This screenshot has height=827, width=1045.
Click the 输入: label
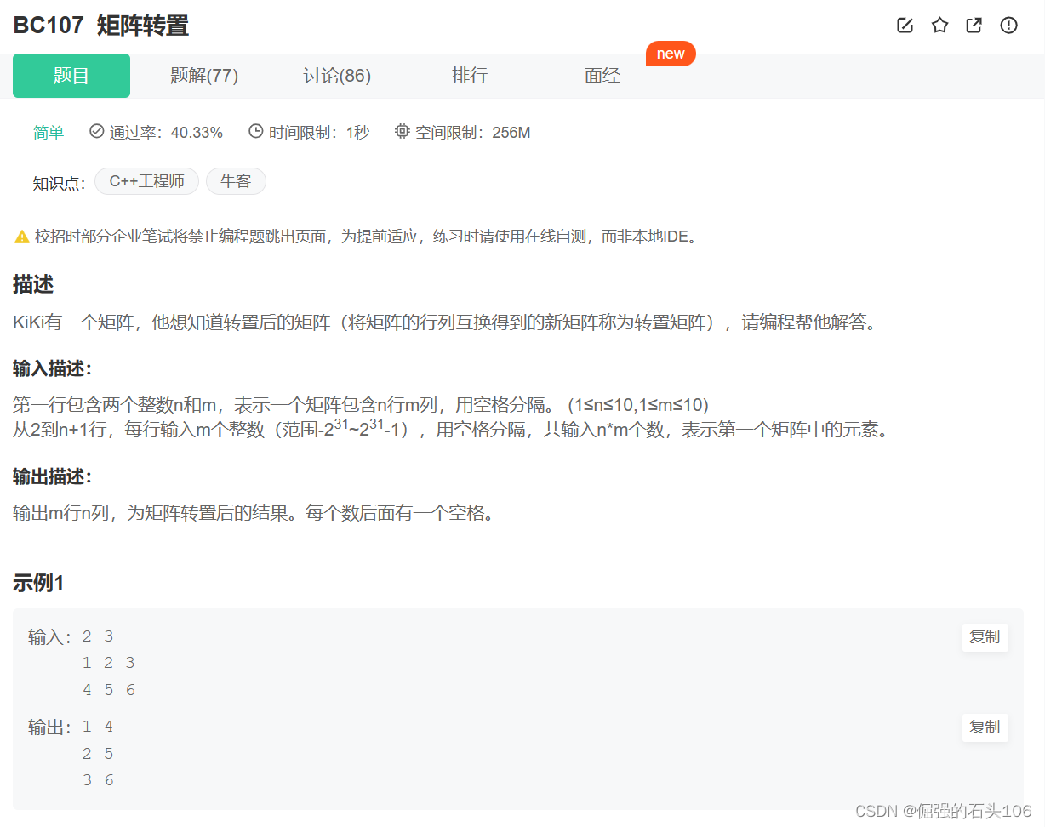click(51, 636)
